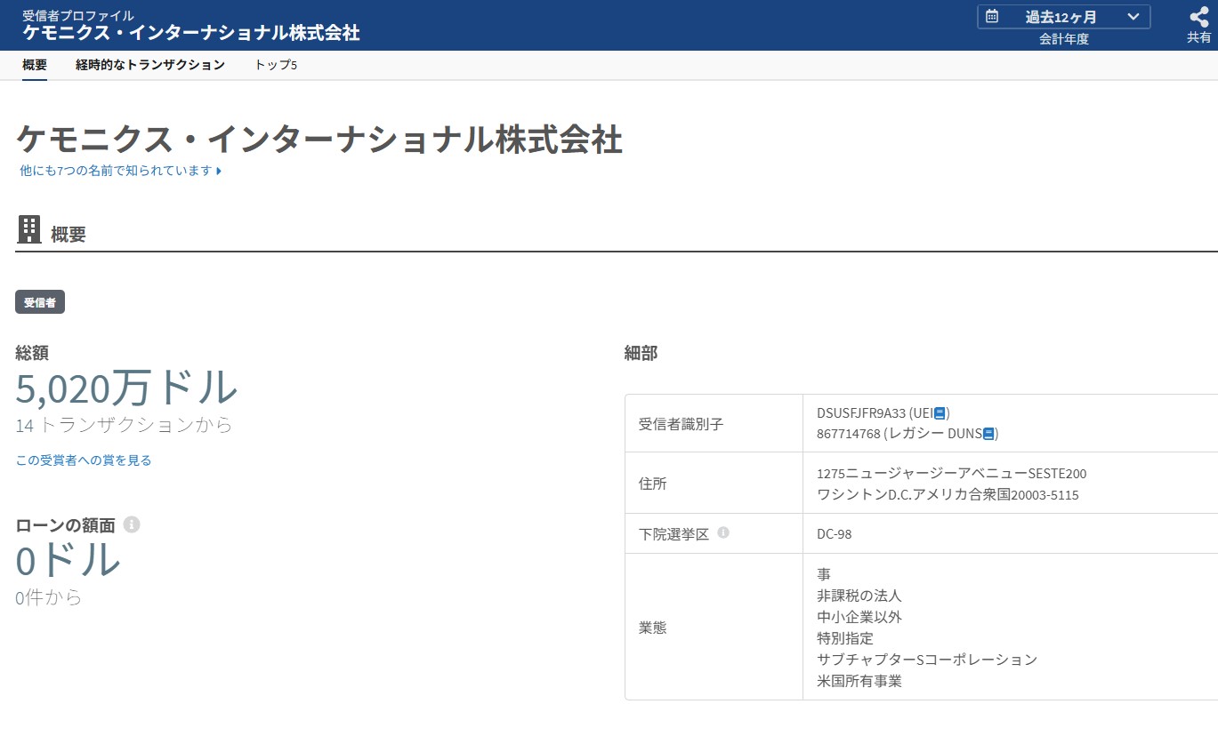Go to the トップ5 tab

click(x=276, y=65)
